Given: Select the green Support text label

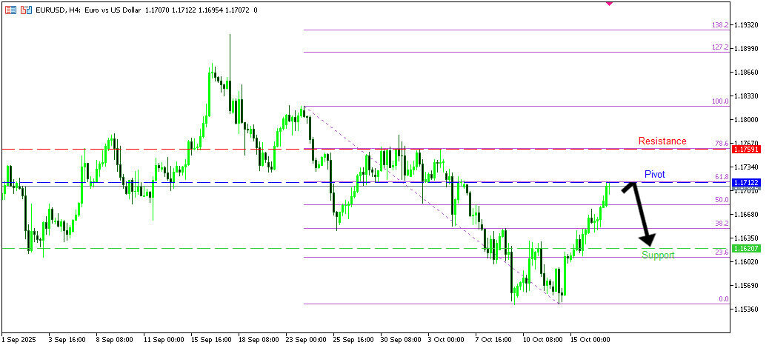Looking at the screenshot, I should (x=658, y=255).
